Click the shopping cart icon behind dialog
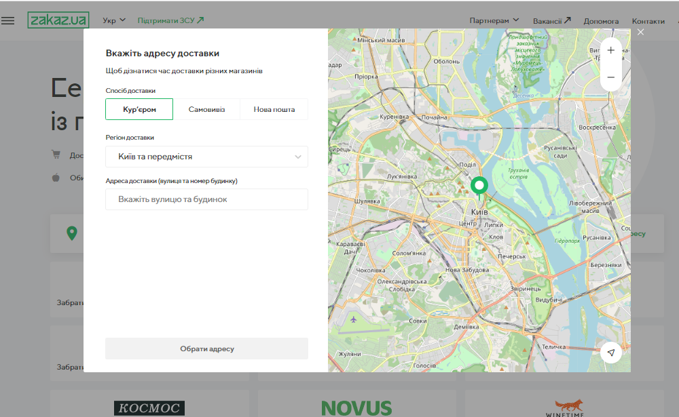This screenshot has width=679, height=417. [56, 155]
